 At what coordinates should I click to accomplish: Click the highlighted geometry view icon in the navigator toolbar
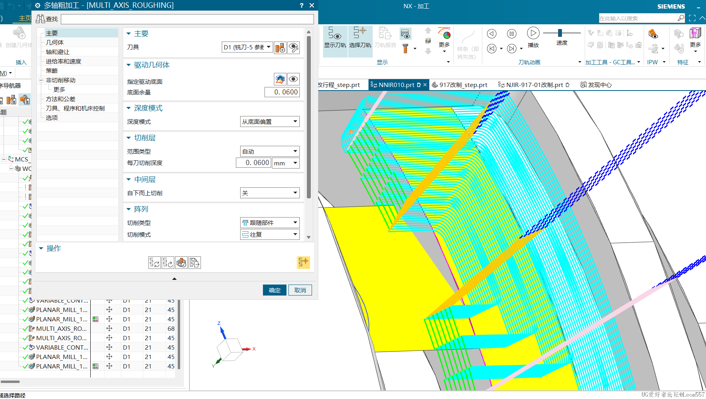coord(24,100)
